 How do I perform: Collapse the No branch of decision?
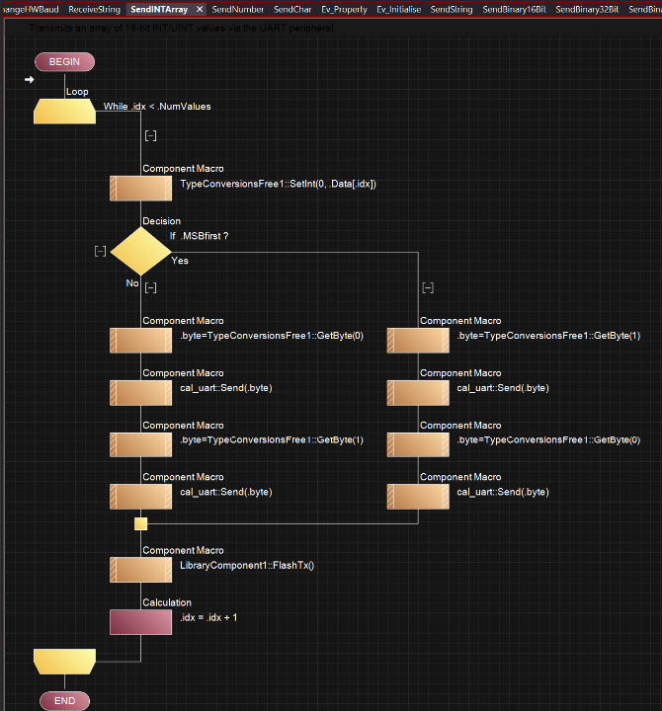(x=150, y=287)
